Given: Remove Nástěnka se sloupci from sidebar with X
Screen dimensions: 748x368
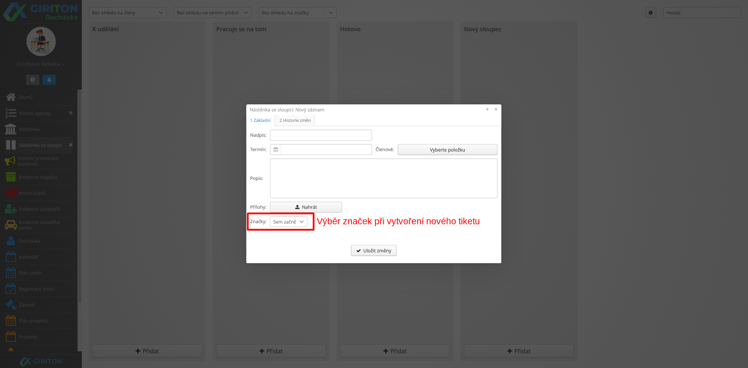Looking at the screenshot, I should click(71, 145).
